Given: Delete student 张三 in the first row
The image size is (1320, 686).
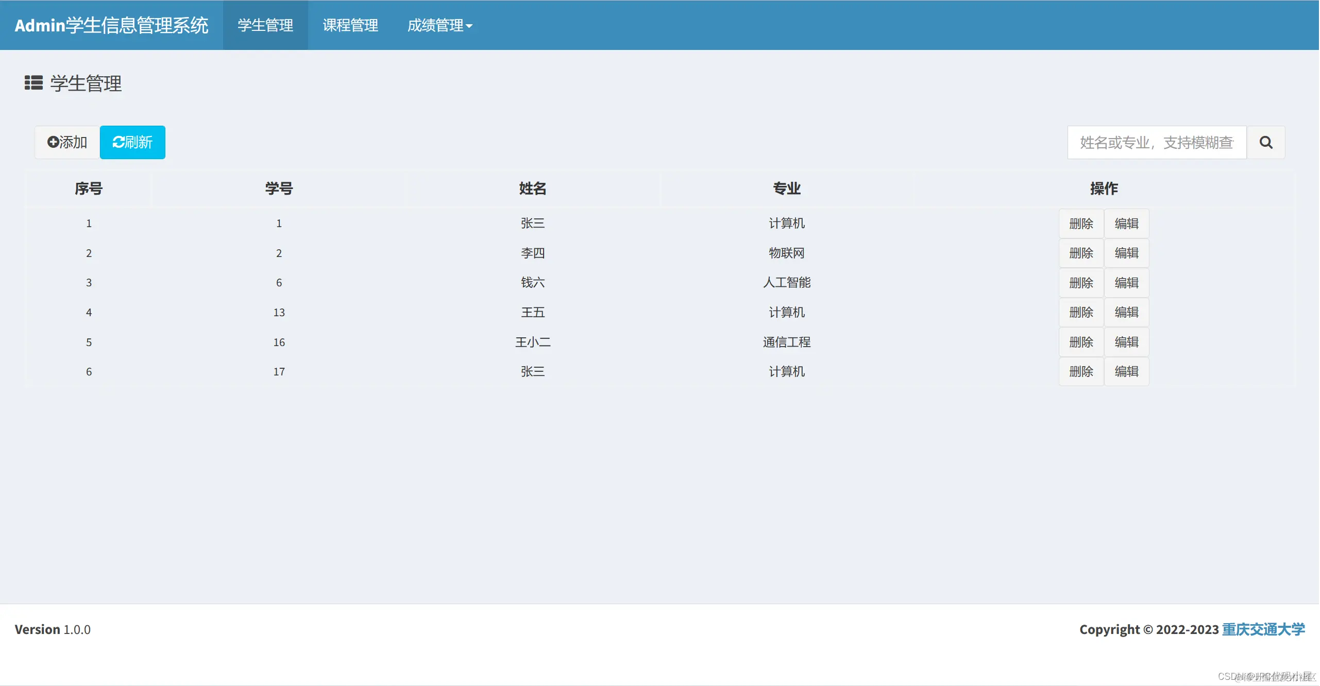Looking at the screenshot, I should (x=1081, y=223).
